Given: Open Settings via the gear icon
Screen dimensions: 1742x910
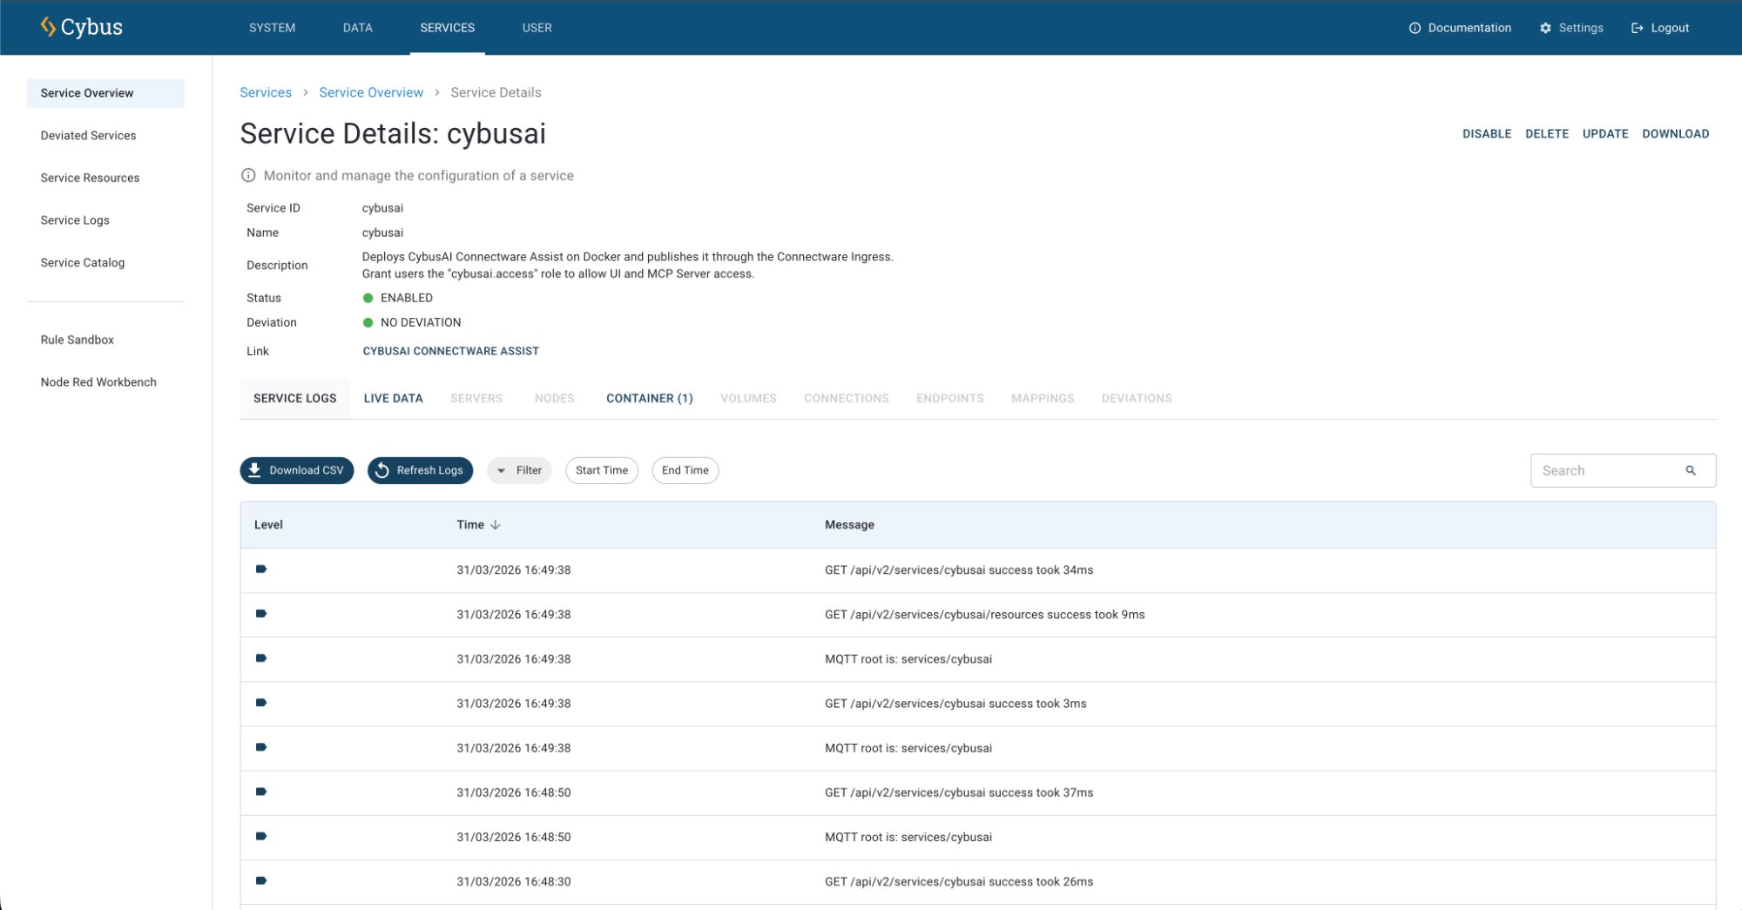Looking at the screenshot, I should click(x=1545, y=28).
